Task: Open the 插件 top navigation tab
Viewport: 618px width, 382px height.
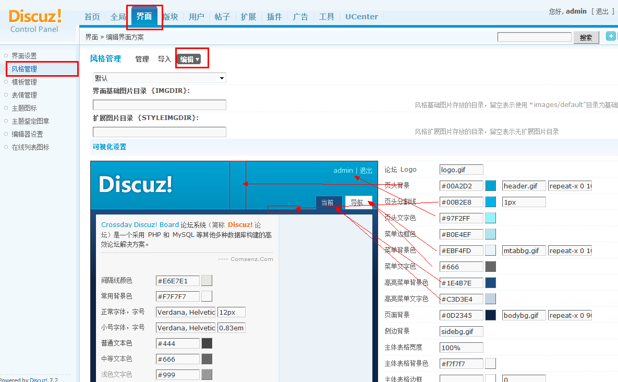Action: point(274,17)
